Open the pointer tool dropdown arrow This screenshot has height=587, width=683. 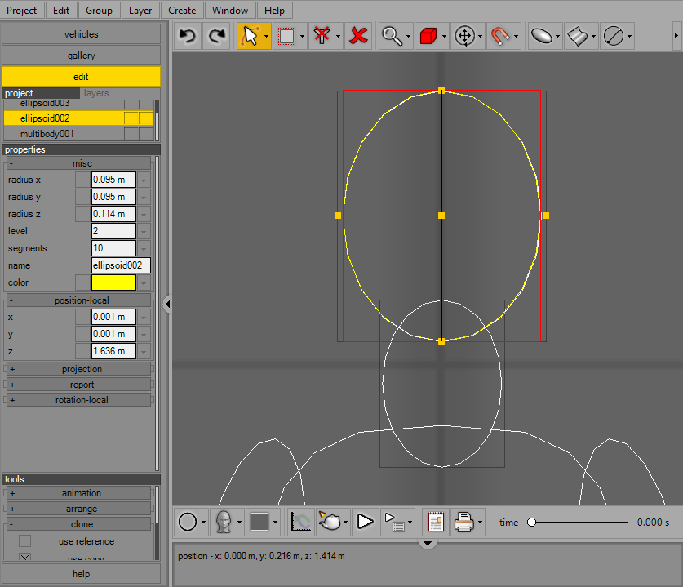coord(266,36)
